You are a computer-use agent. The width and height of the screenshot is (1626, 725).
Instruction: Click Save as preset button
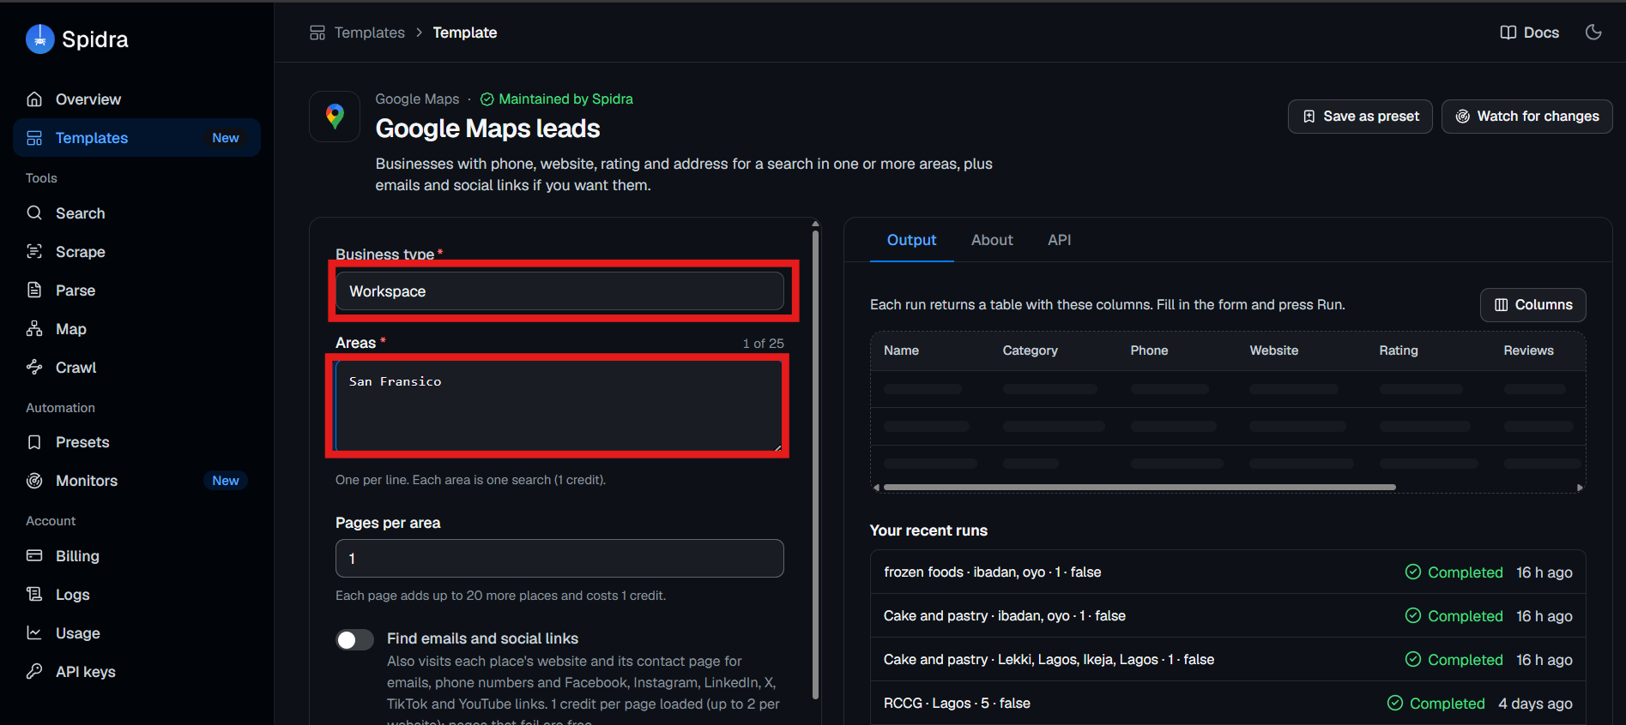1360,117
